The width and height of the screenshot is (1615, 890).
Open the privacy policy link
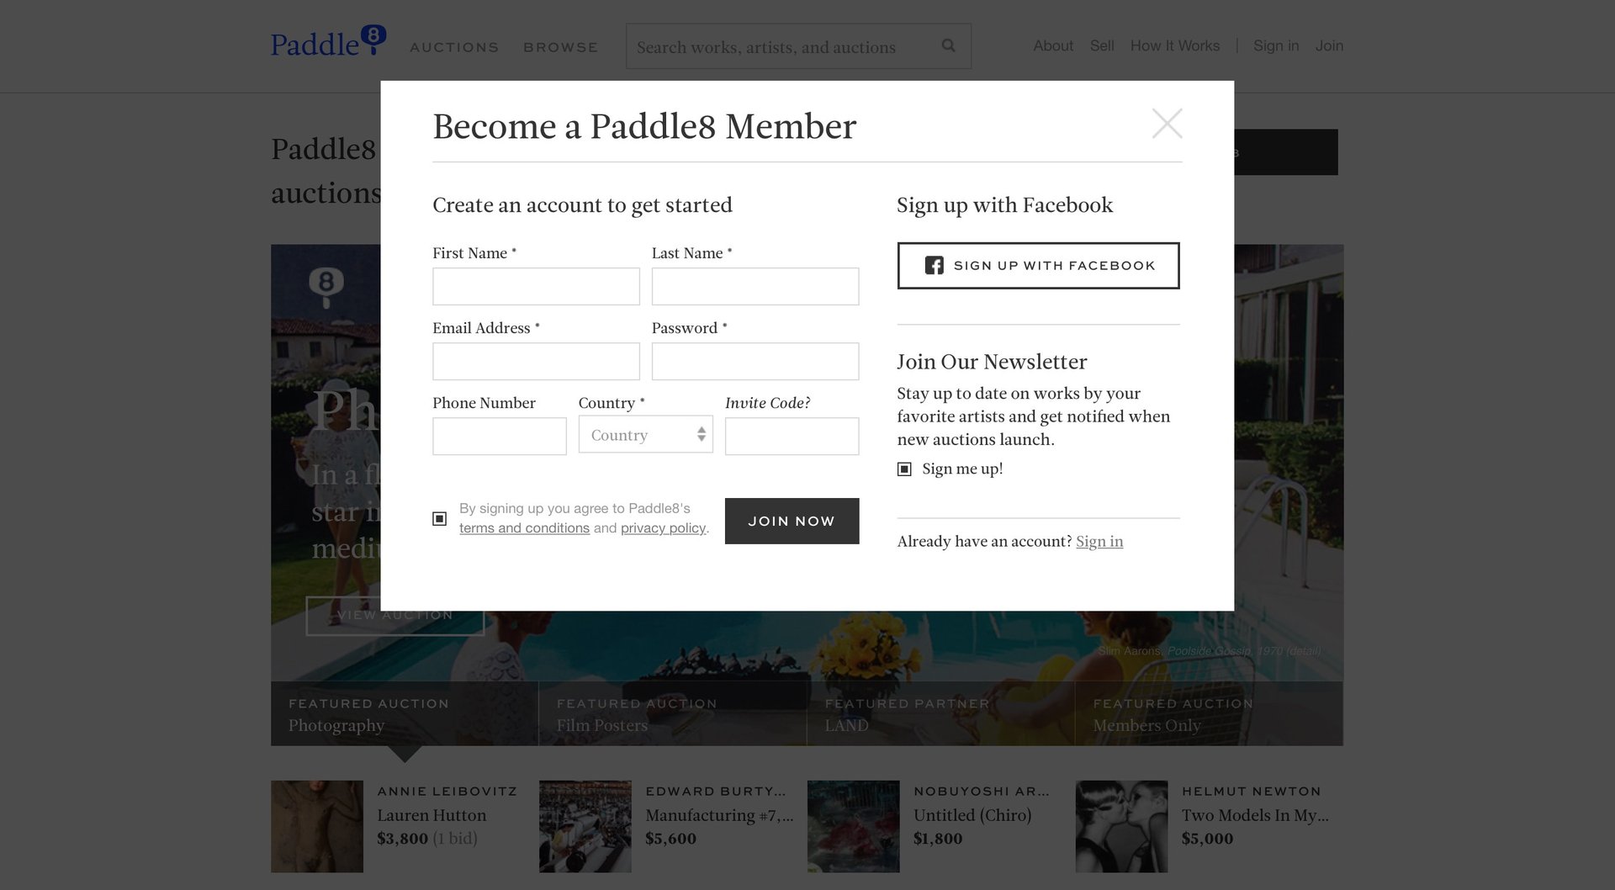click(663, 528)
